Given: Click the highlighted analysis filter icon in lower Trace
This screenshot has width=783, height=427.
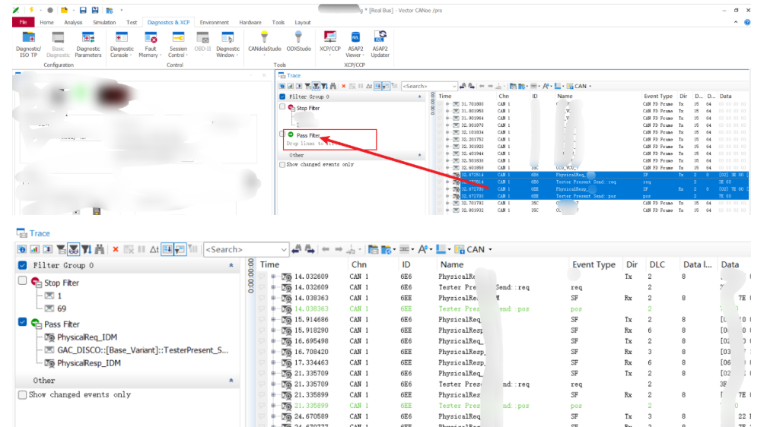Looking at the screenshot, I should point(73,249).
